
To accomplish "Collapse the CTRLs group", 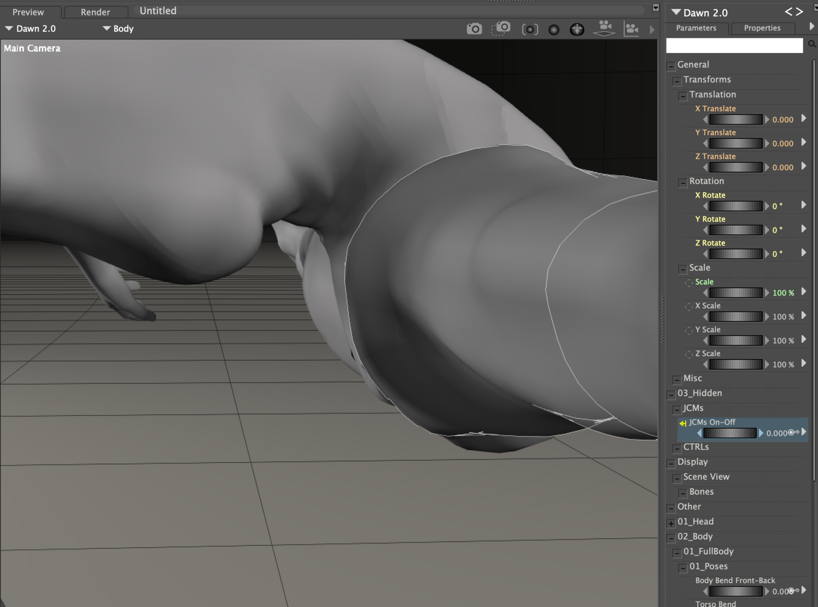I will click(677, 448).
